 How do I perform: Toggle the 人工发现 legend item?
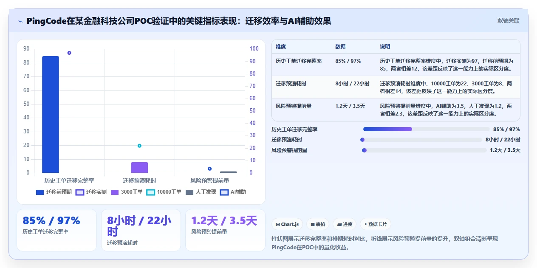tap(201, 192)
